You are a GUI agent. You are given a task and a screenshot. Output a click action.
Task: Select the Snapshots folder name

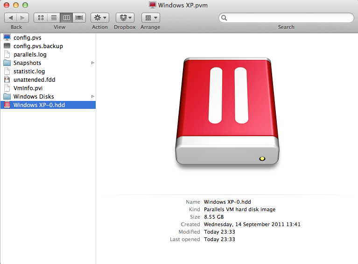click(27, 63)
